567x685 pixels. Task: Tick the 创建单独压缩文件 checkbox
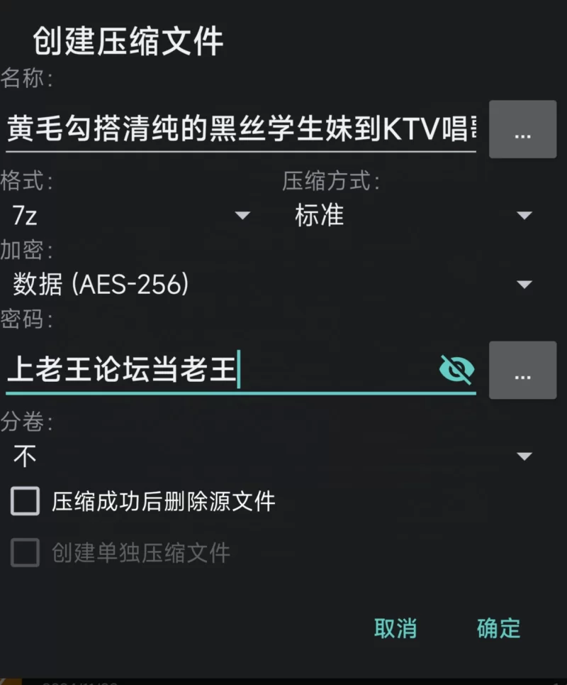(x=25, y=553)
